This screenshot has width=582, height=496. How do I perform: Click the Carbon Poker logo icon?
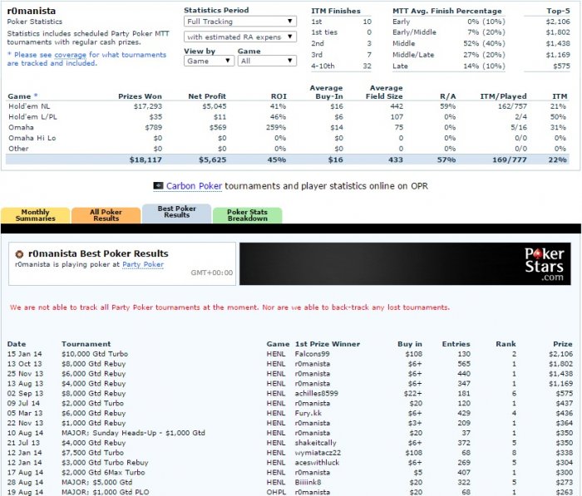point(158,185)
